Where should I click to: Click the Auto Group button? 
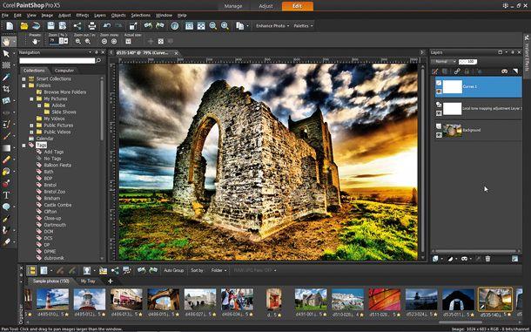click(x=174, y=270)
